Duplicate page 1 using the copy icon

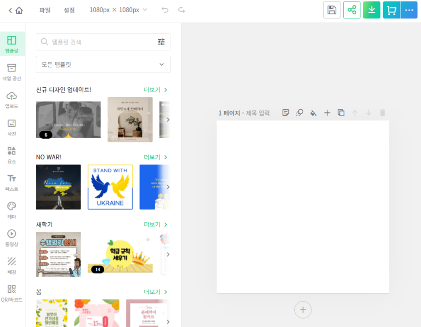tap(340, 113)
